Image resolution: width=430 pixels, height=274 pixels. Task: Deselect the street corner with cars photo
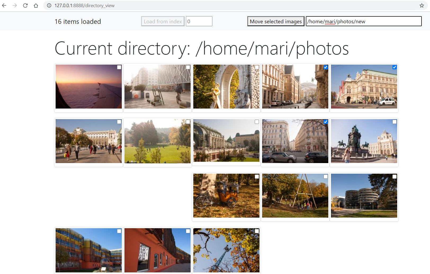[x=326, y=122]
